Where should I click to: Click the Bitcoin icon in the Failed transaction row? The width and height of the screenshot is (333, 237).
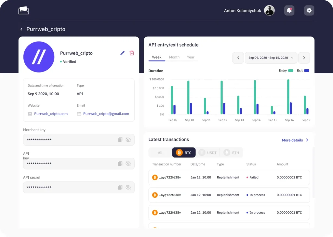[x=155, y=177]
